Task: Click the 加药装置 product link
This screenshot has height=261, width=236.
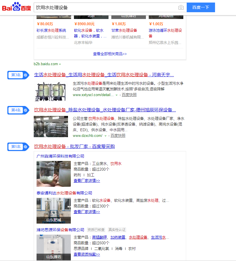Action: 118,237
